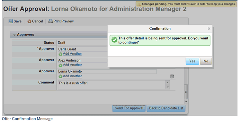This screenshot has height=122, width=241.
Task: Click Yes to confirm sending approval
Action: pyautogui.click(x=192, y=61)
